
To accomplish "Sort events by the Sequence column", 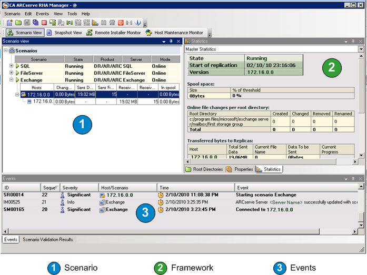I will point(51,188).
